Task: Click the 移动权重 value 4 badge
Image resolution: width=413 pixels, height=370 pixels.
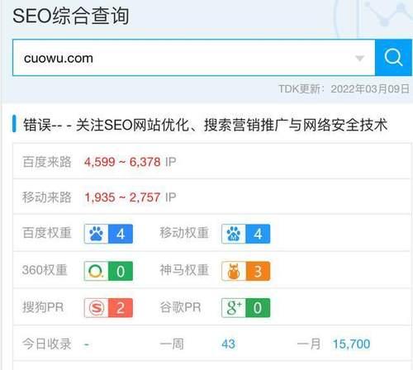Action: (x=258, y=234)
